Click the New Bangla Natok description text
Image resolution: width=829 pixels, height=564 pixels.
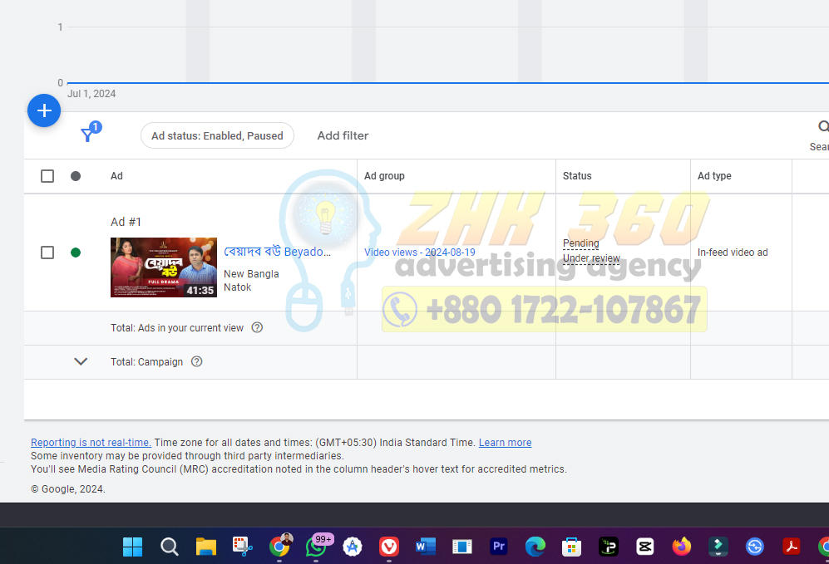(x=250, y=281)
